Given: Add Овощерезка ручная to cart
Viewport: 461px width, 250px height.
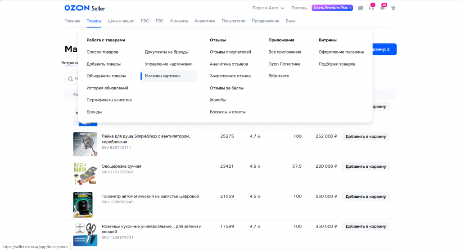Looking at the screenshot, I should (366, 166).
